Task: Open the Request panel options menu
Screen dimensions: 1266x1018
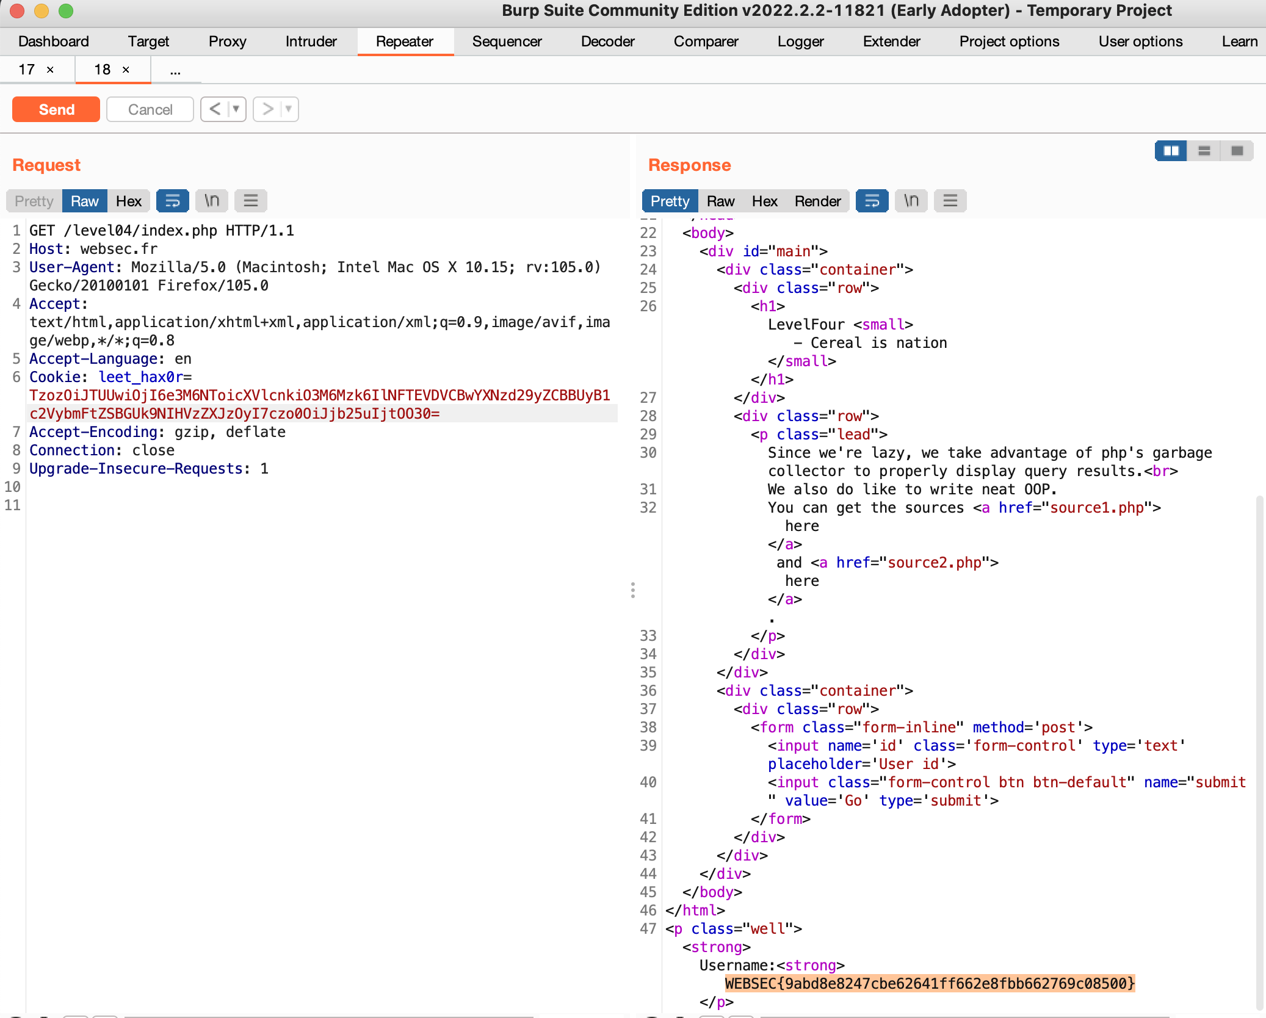Action: 250,200
